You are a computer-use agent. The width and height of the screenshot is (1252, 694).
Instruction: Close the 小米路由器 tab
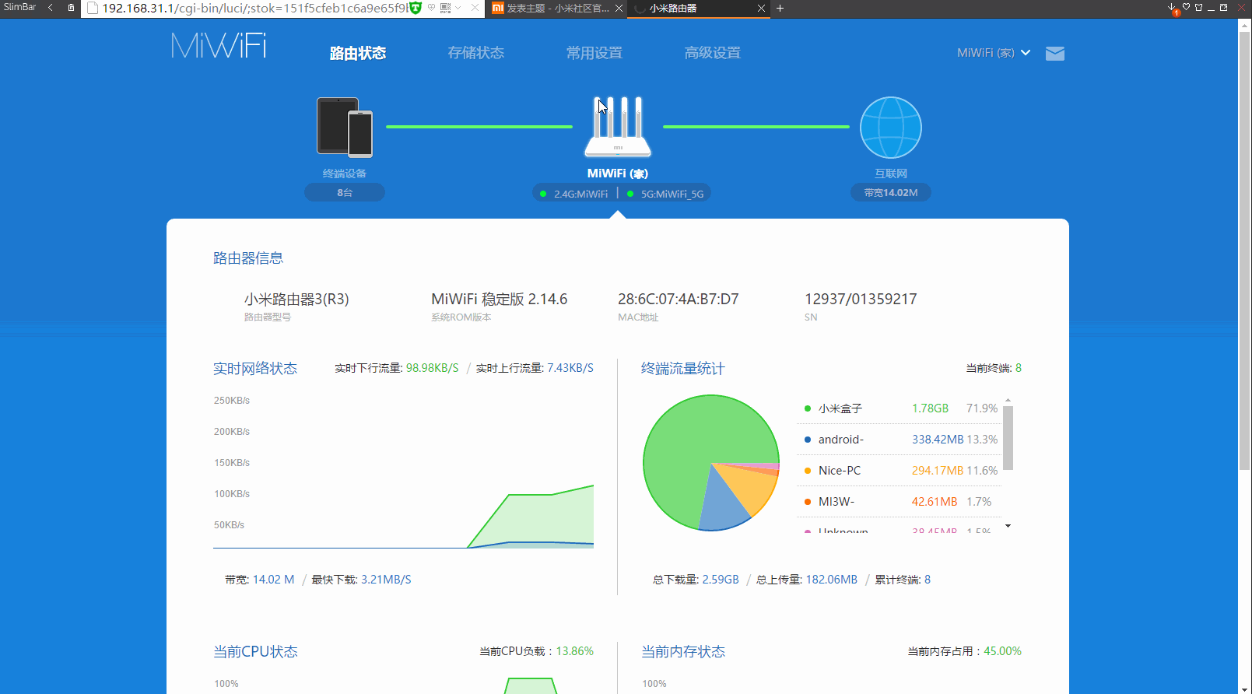pyautogui.click(x=761, y=9)
